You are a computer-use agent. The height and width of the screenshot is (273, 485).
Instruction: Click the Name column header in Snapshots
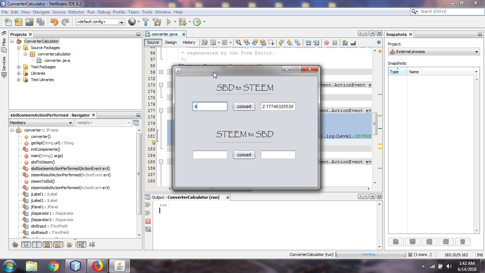(440, 72)
